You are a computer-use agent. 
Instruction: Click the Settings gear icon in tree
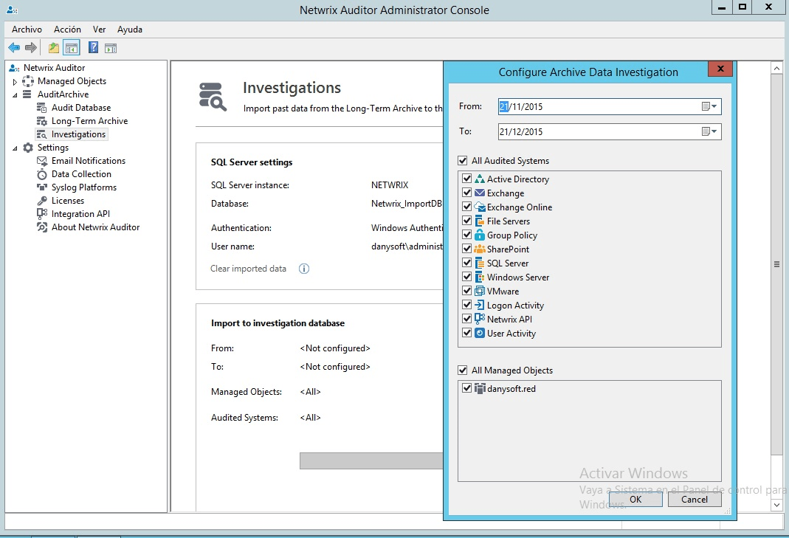pos(28,148)
